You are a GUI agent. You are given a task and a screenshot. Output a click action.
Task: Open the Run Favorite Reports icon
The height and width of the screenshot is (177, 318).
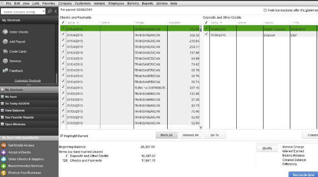pyautogui.click(x=2, y=117)
